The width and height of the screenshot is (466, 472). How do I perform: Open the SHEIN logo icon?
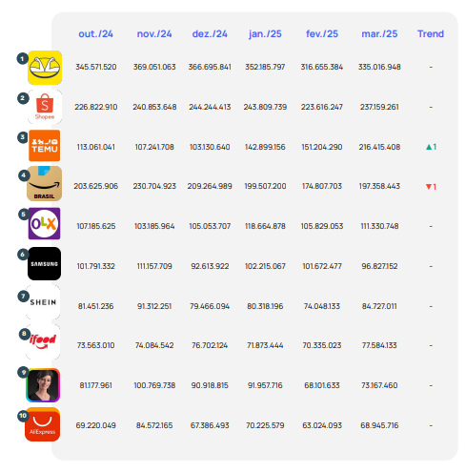tap(43, 302)
